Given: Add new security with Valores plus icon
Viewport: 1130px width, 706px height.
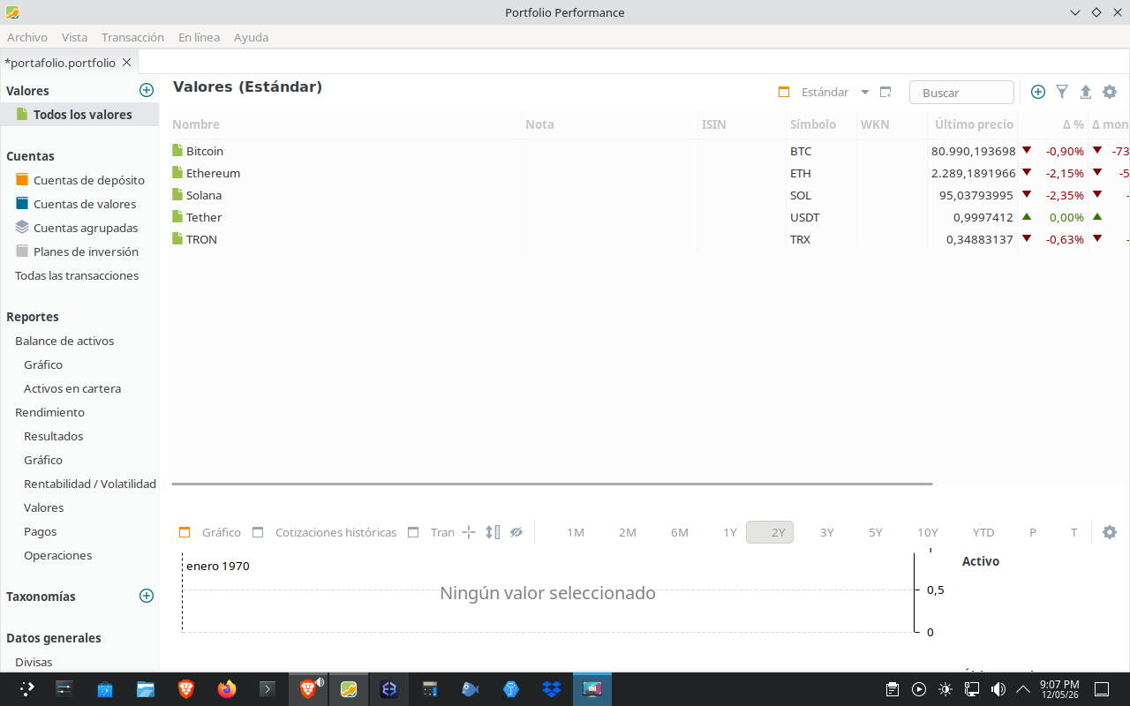Looking at the screenshot, I should click(147, 90).
